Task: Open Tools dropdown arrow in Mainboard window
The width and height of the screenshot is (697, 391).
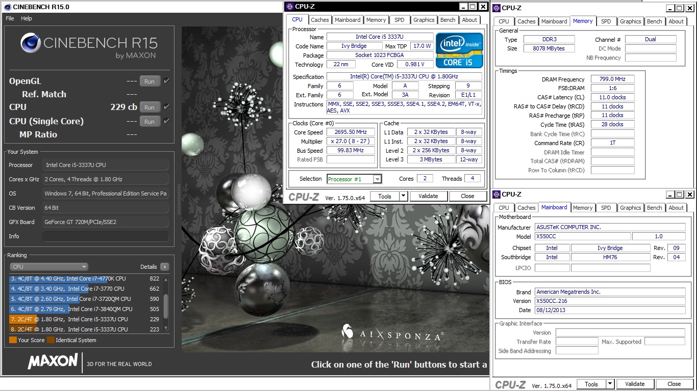Action: (610, 384)
